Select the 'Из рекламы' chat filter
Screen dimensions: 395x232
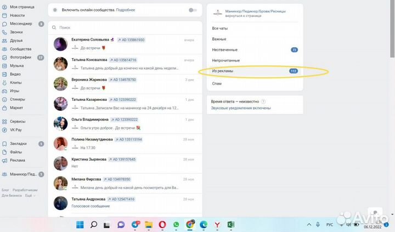223,71
